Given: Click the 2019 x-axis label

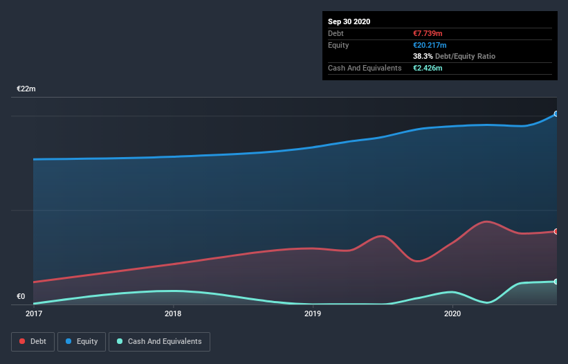Looking at the screenshot, I should pyautogui.click(x=313, y=313).
